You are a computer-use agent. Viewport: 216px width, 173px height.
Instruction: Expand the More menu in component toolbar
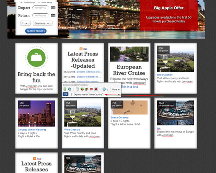click(116, 90)
